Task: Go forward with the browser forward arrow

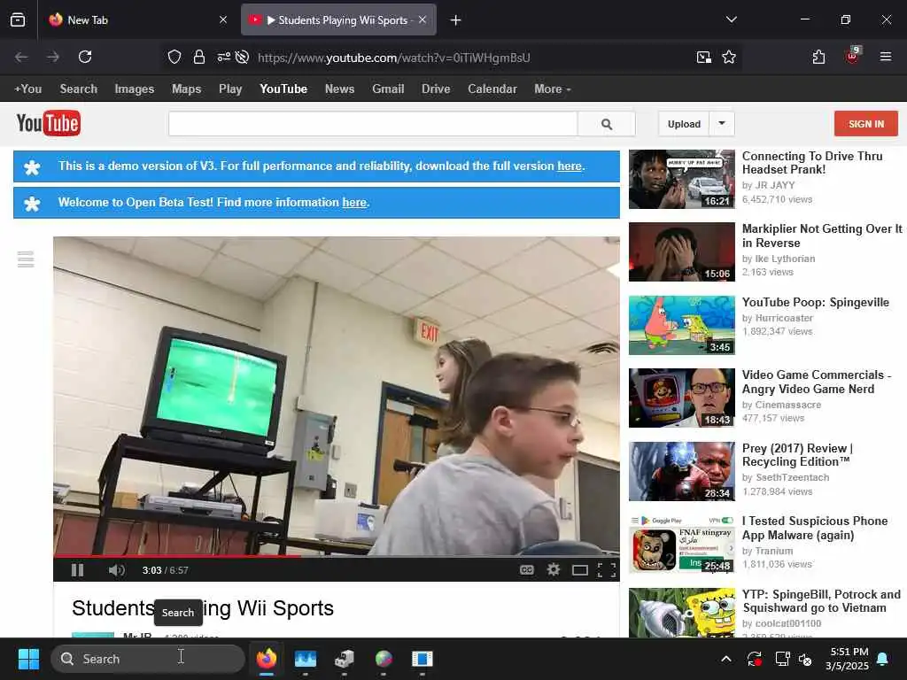Action: (x=53, y=57)
